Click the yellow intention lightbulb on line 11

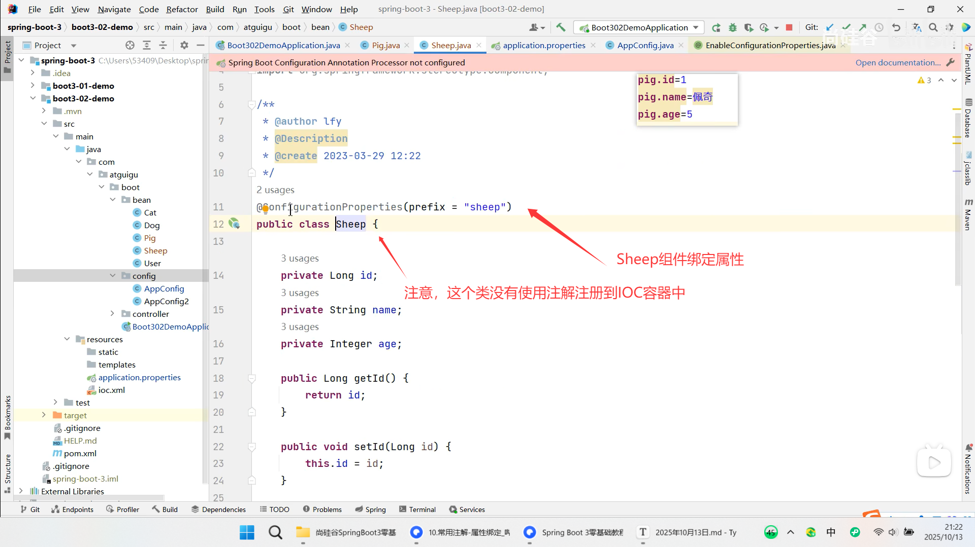click(265, 208)
